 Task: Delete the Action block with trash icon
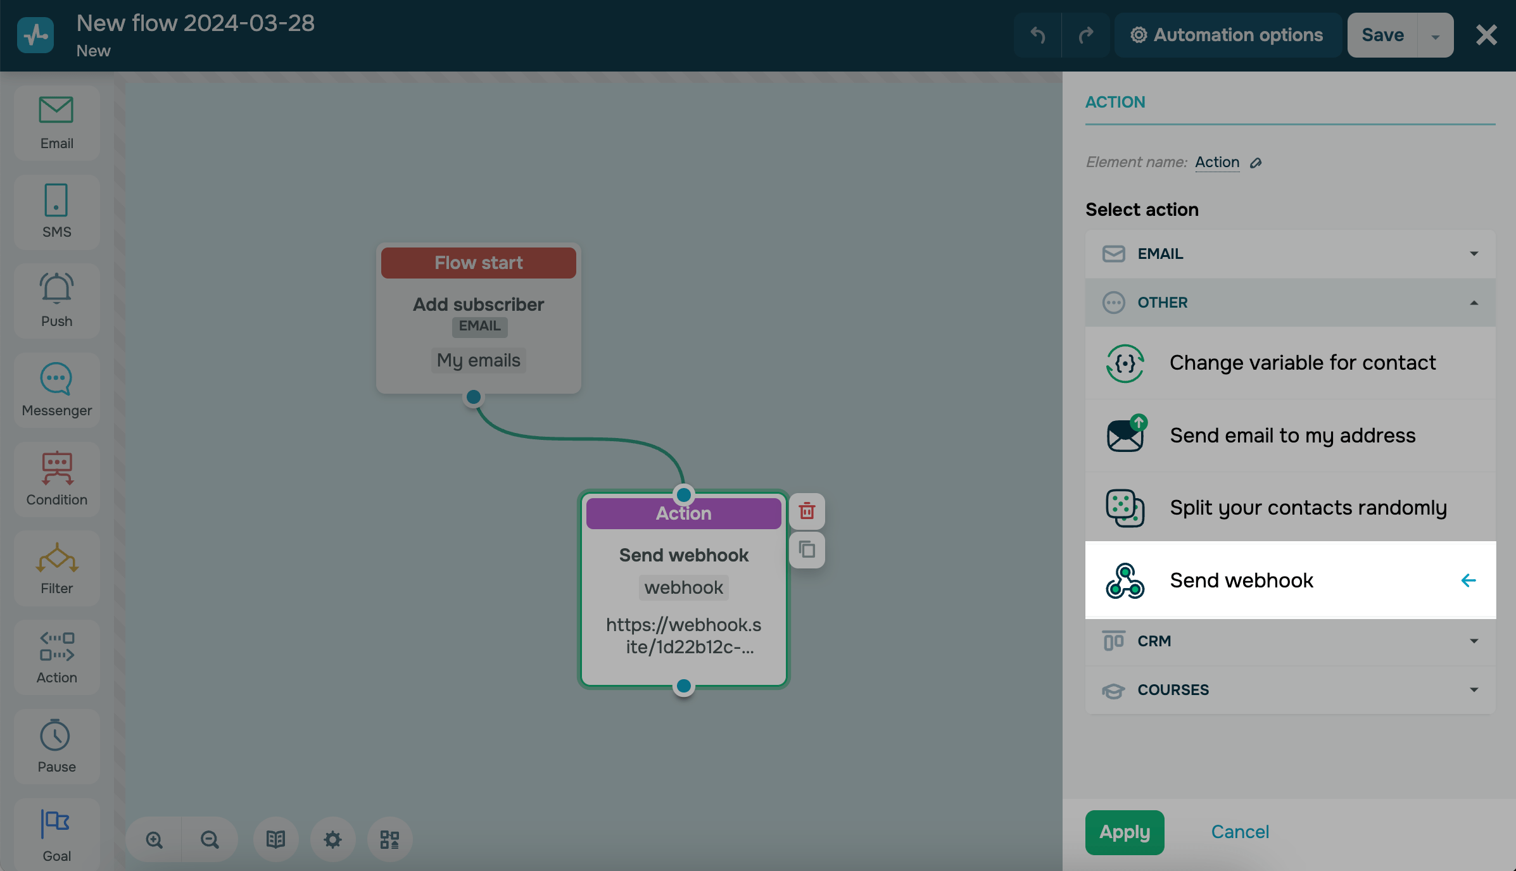[807, 511]
